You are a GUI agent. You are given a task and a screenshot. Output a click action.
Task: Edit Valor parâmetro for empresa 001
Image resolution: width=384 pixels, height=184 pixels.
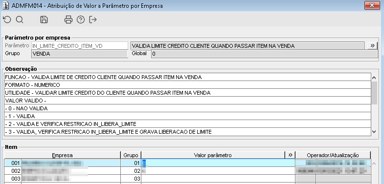click(218, 163)
